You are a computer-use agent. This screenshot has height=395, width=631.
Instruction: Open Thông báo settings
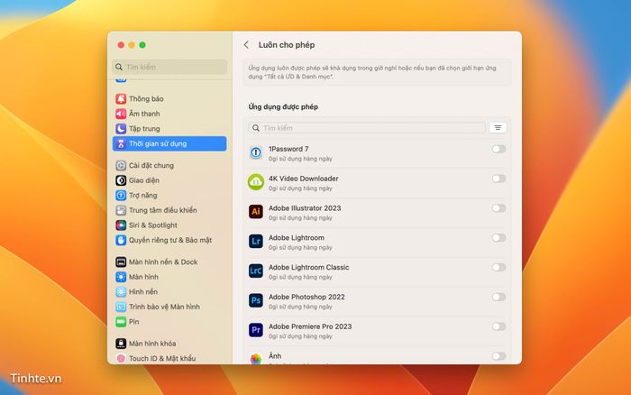click(x=169, y=98)
